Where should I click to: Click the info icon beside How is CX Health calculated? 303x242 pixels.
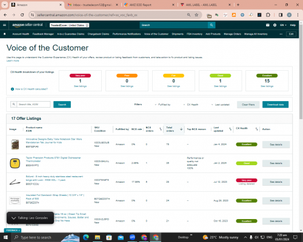(x=12, y=89)
